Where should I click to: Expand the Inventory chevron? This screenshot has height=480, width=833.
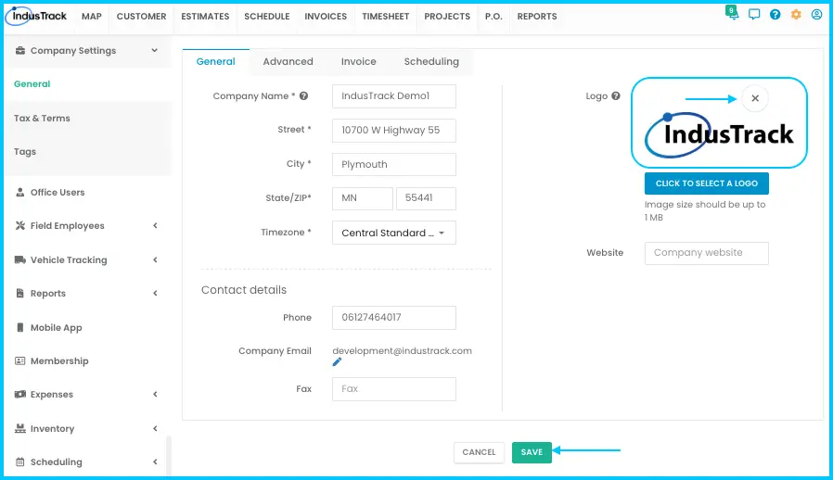155,428
